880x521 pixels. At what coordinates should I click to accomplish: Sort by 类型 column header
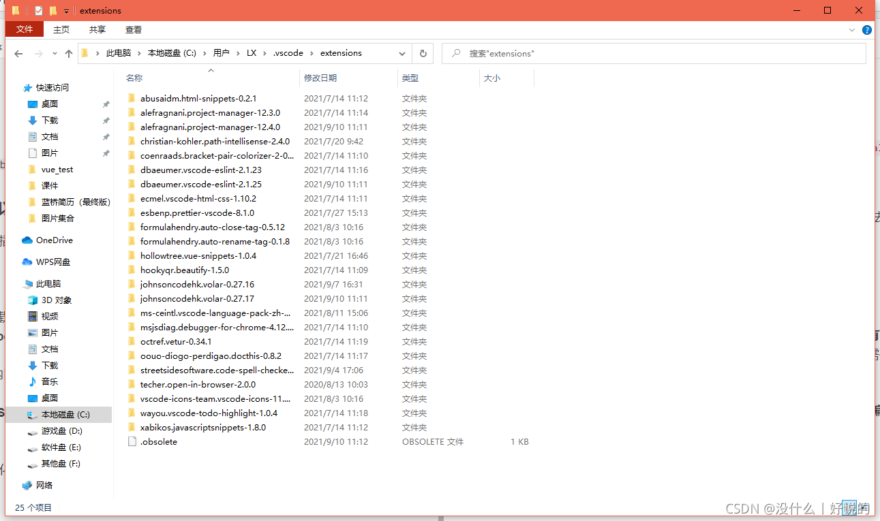[x=410, y=78]
